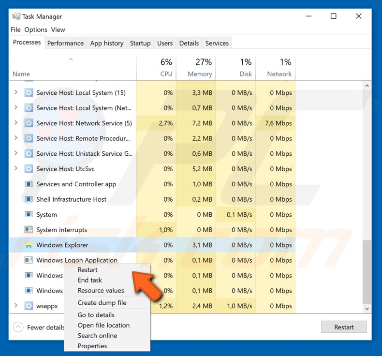Switch to the Details tab

[x=189, y=43]
